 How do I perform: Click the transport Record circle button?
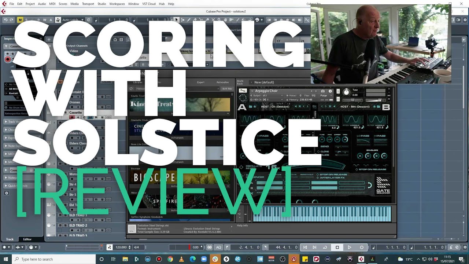(x=362, y=247)
